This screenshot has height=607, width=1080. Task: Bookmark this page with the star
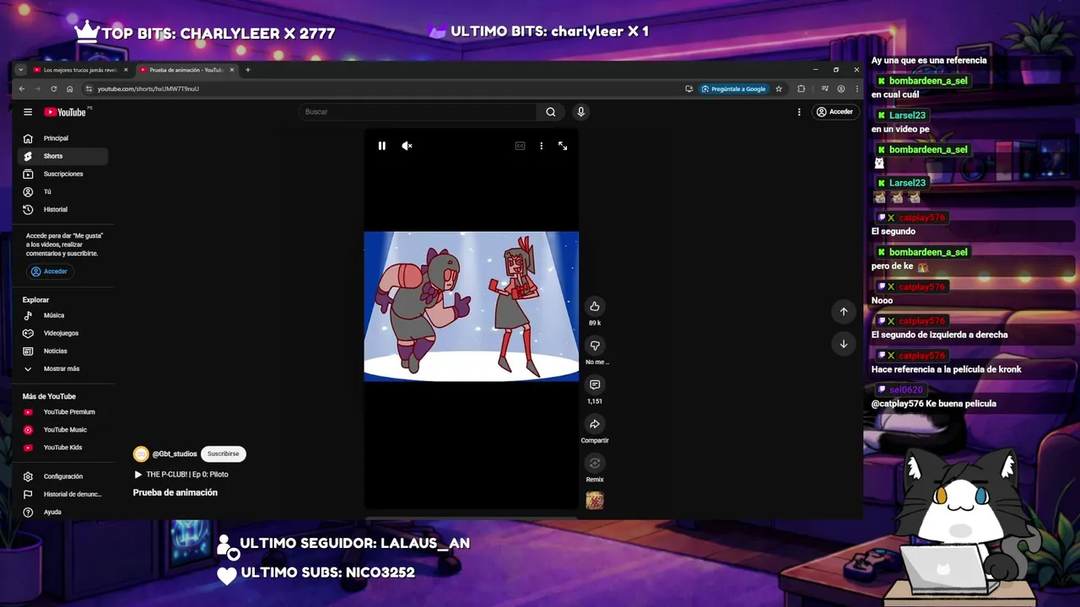click(x=779, y=89)
